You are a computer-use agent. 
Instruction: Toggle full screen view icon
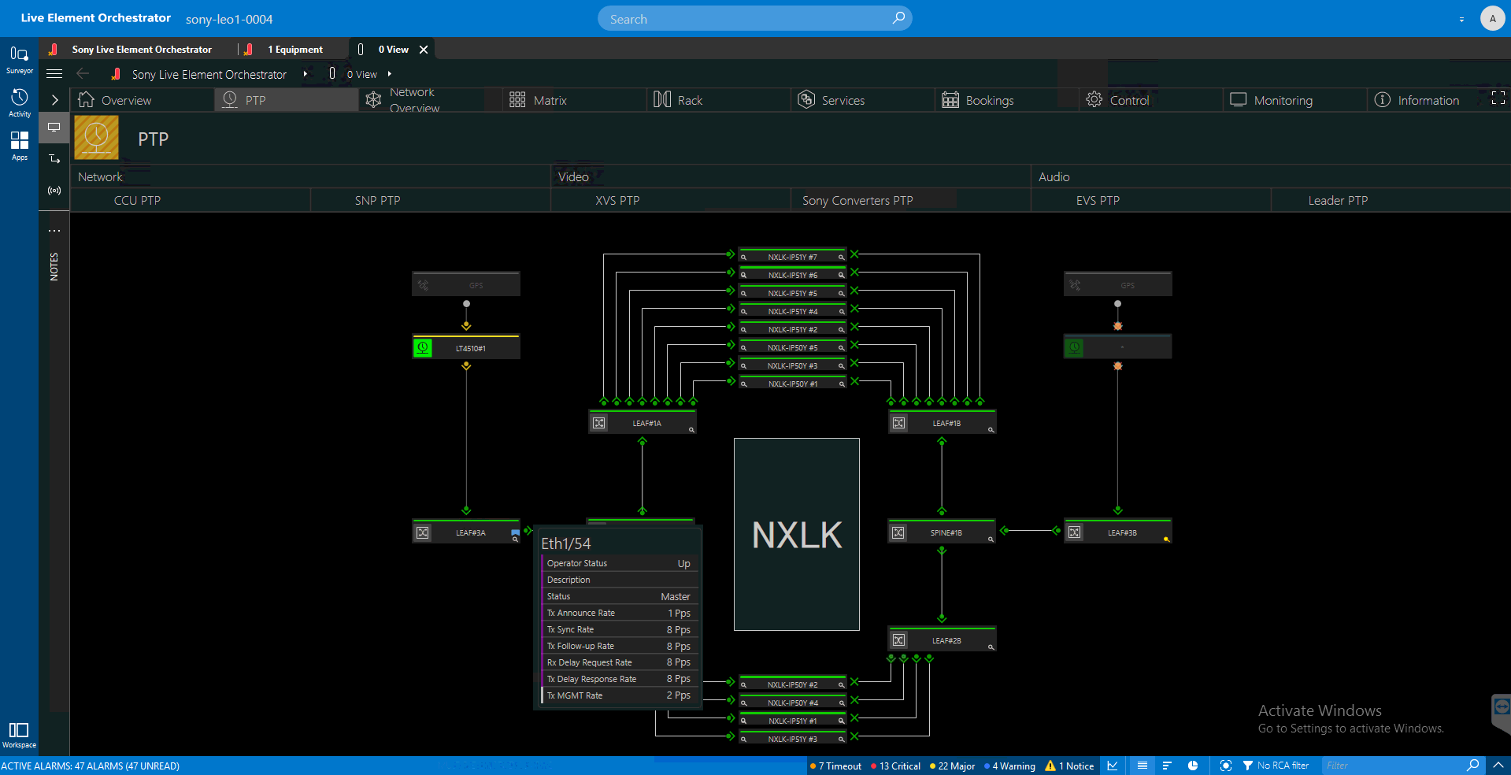(x=1498, y=98)
